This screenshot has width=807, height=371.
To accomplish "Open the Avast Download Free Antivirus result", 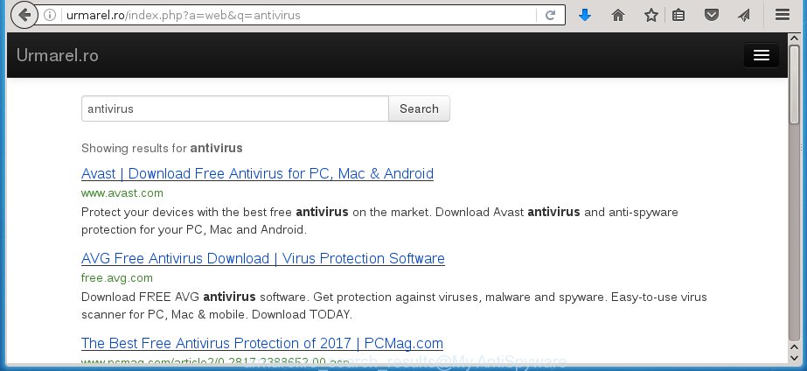I will click(x=257, y=173).
